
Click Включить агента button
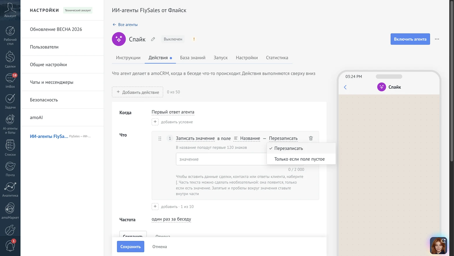(410, 39)
